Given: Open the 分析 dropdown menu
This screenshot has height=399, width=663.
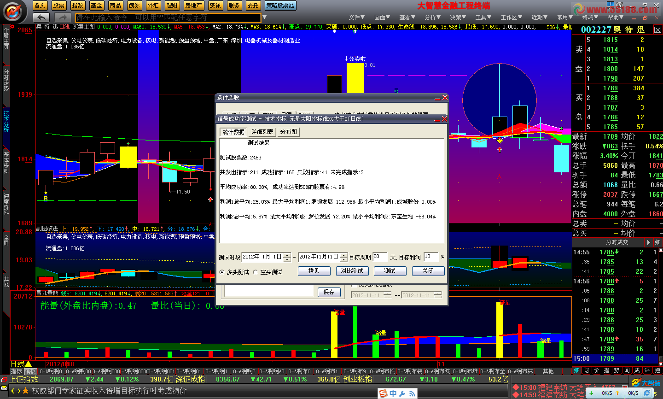Looking at the screenshot, I should pyautogui.click(x=432, y=18).
